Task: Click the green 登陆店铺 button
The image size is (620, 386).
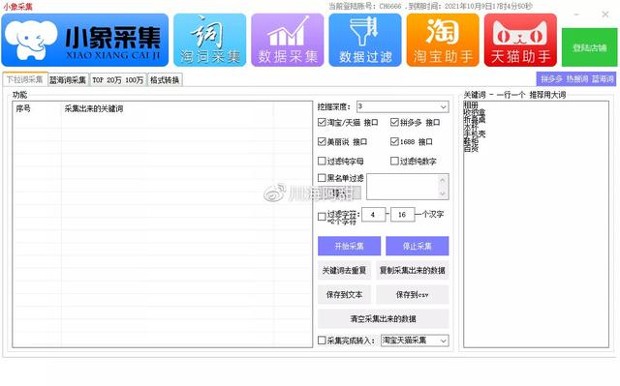Action: [x=589, y=47]
